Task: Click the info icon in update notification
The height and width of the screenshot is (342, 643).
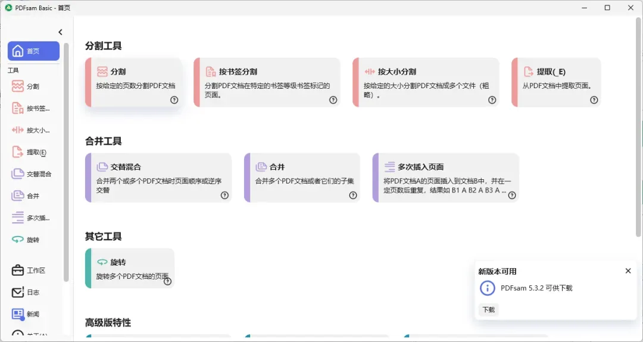Action: tap(488, 288)
